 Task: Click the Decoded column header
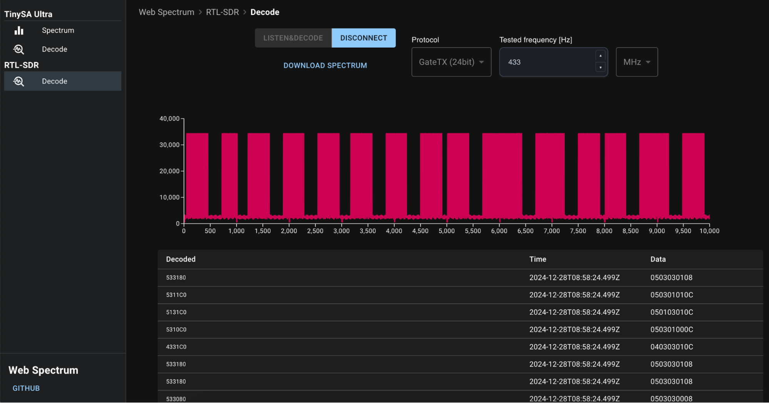tap(181, 259)
